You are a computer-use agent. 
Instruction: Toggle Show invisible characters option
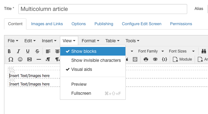(x=93, y=60)
